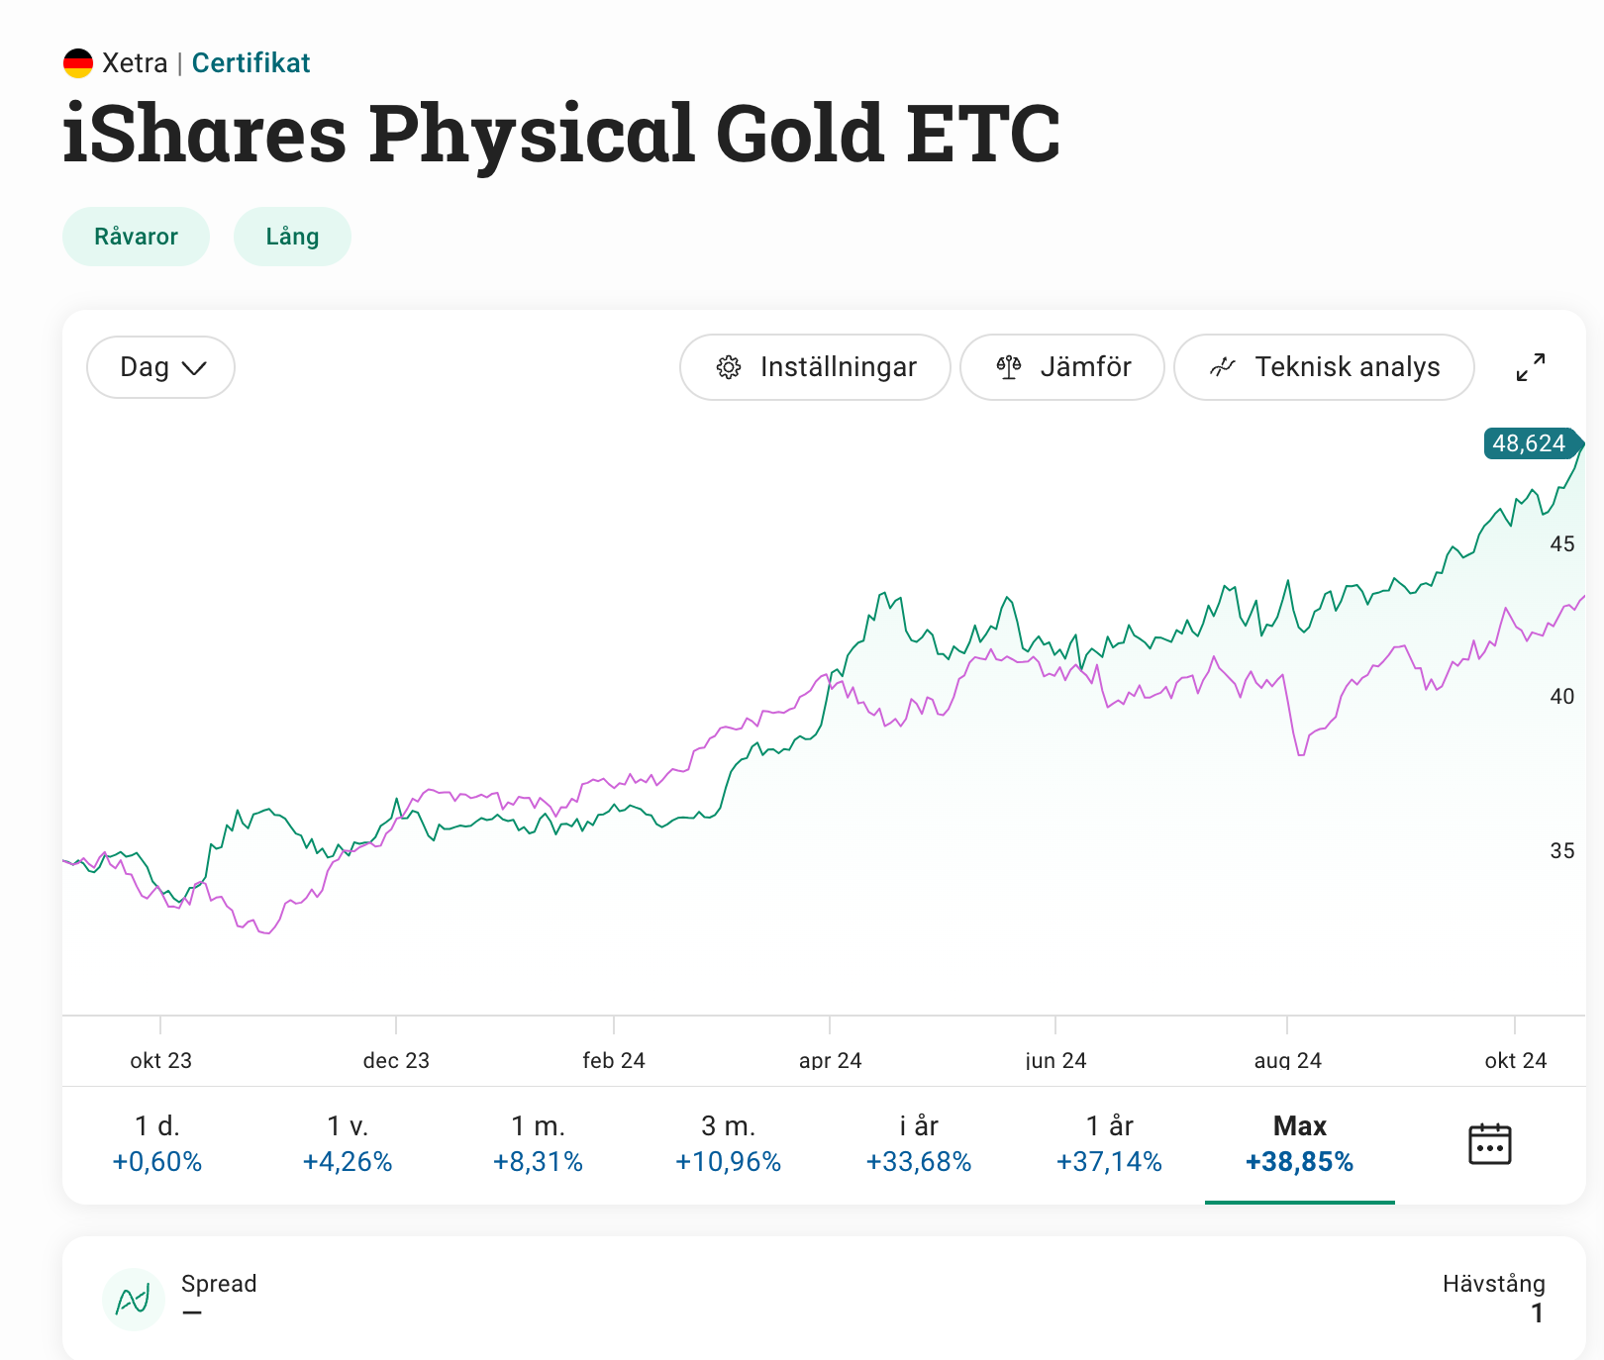Click the apr 24 timeline marker
The image size is (1604, 1360).
point(830,1060)
